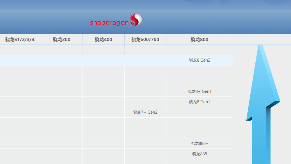The height and width of the screenshot is (164, 291).
Task: Select the 骁龙200 column header
Action: [x=62, y=39]
